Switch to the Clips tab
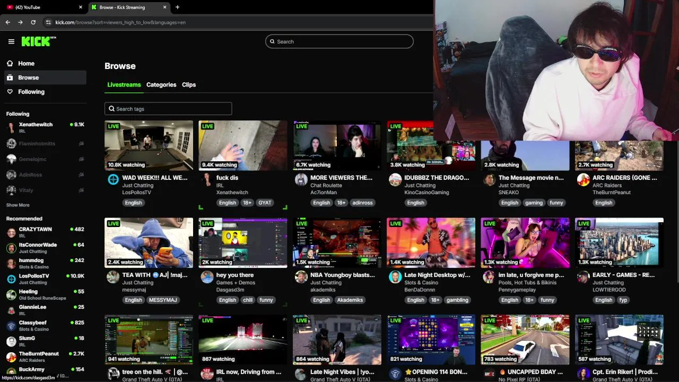Viewport: 679px width, 382px height. coord(189,85)
